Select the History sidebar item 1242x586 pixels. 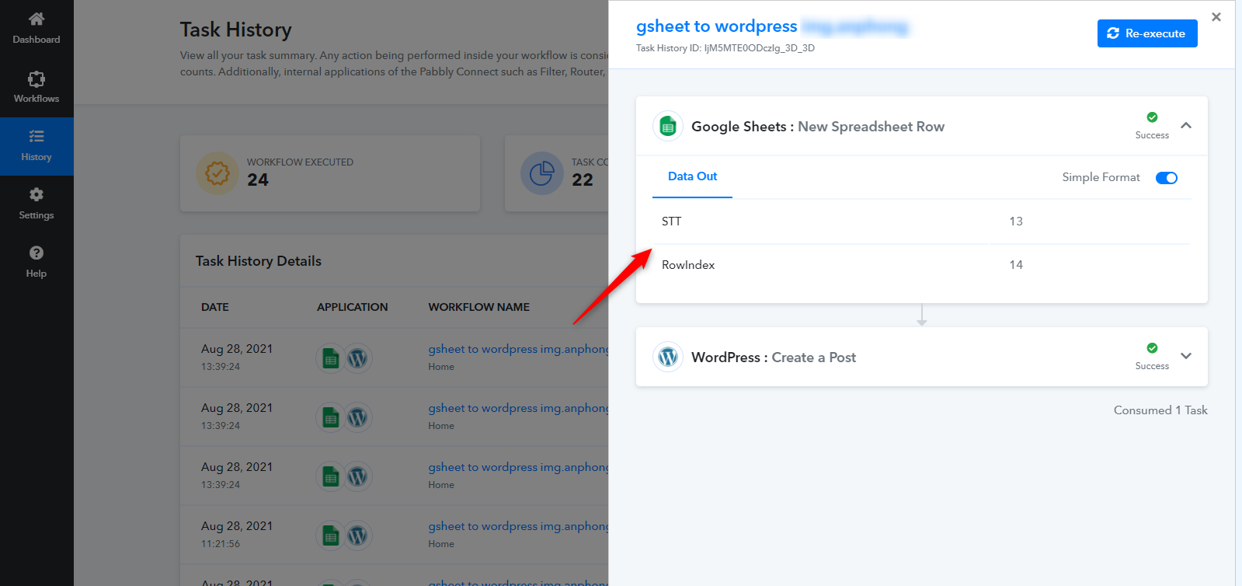pos(37,146)
